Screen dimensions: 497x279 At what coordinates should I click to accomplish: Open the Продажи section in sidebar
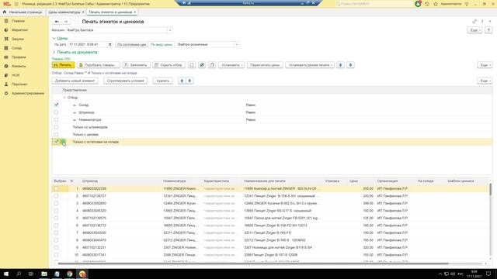click(19, 57)
